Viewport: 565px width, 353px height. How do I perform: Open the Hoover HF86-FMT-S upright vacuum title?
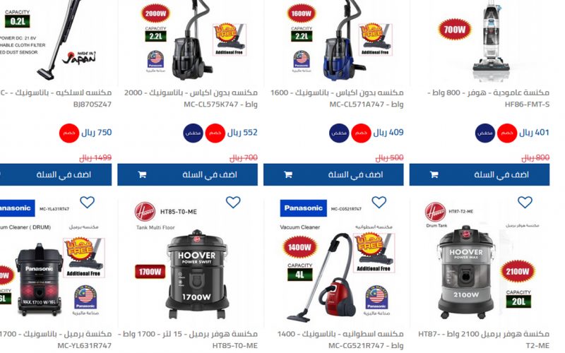(x=488, y=98)
